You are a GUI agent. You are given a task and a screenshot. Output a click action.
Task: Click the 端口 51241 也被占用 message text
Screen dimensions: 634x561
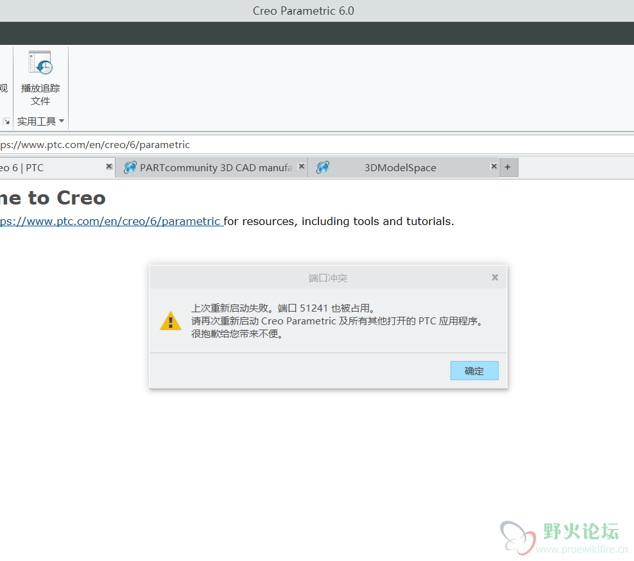(326, 308)
